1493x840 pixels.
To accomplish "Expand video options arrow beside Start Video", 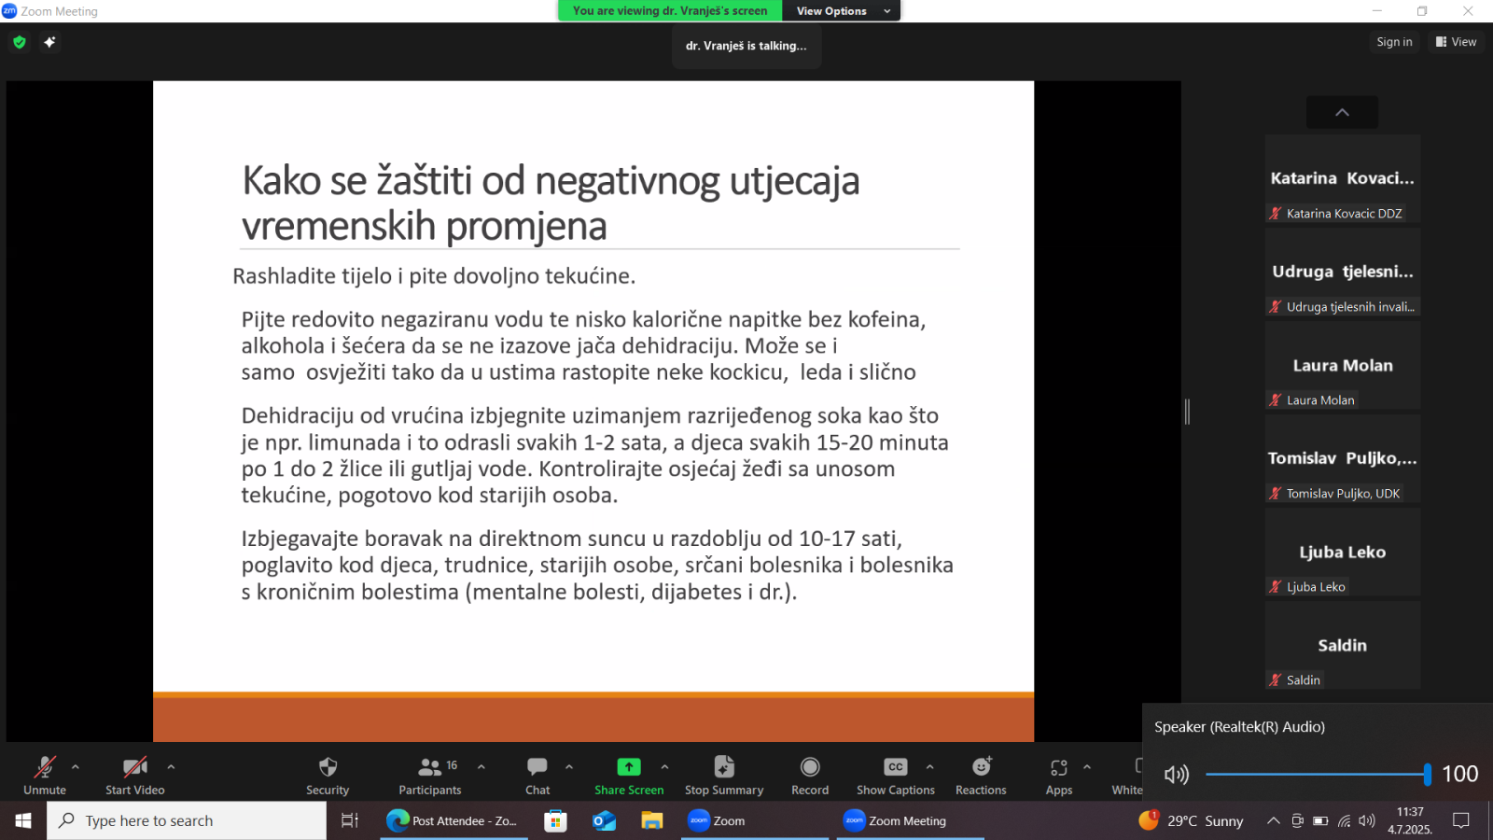I will tap(171, 767).
